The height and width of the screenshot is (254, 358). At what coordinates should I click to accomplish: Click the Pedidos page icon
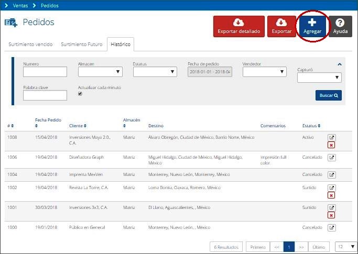click(11, 23)
